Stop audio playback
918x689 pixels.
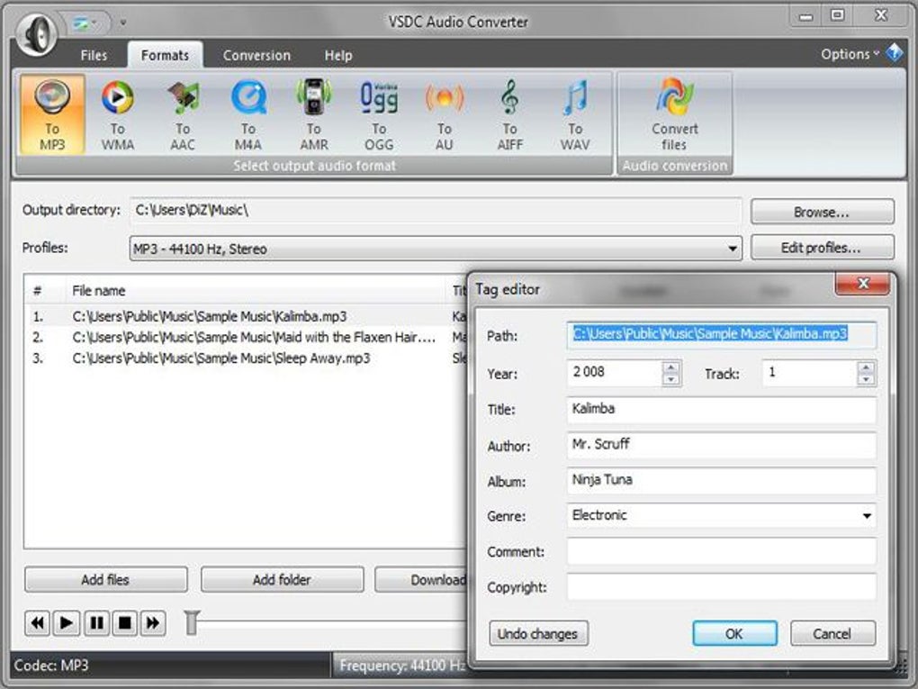tap(125, 622)
